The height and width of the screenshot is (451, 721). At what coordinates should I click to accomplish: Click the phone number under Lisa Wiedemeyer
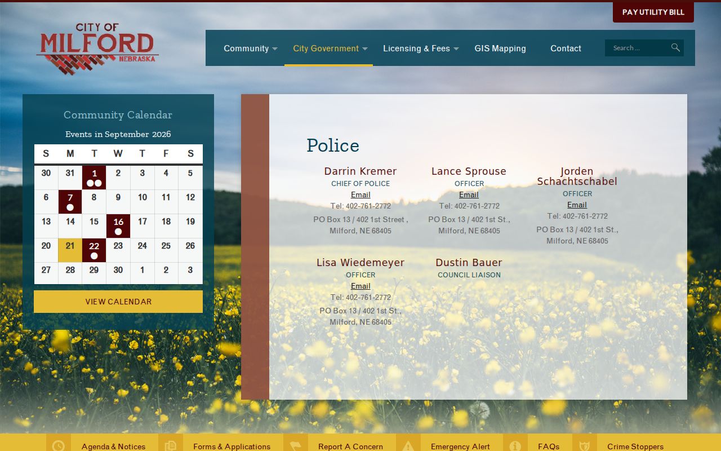(x=360, y=297)
